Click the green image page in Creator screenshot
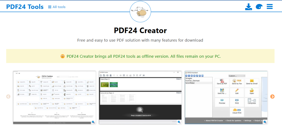 pos(105,85)
